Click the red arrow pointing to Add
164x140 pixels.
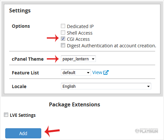coord(52,131)
